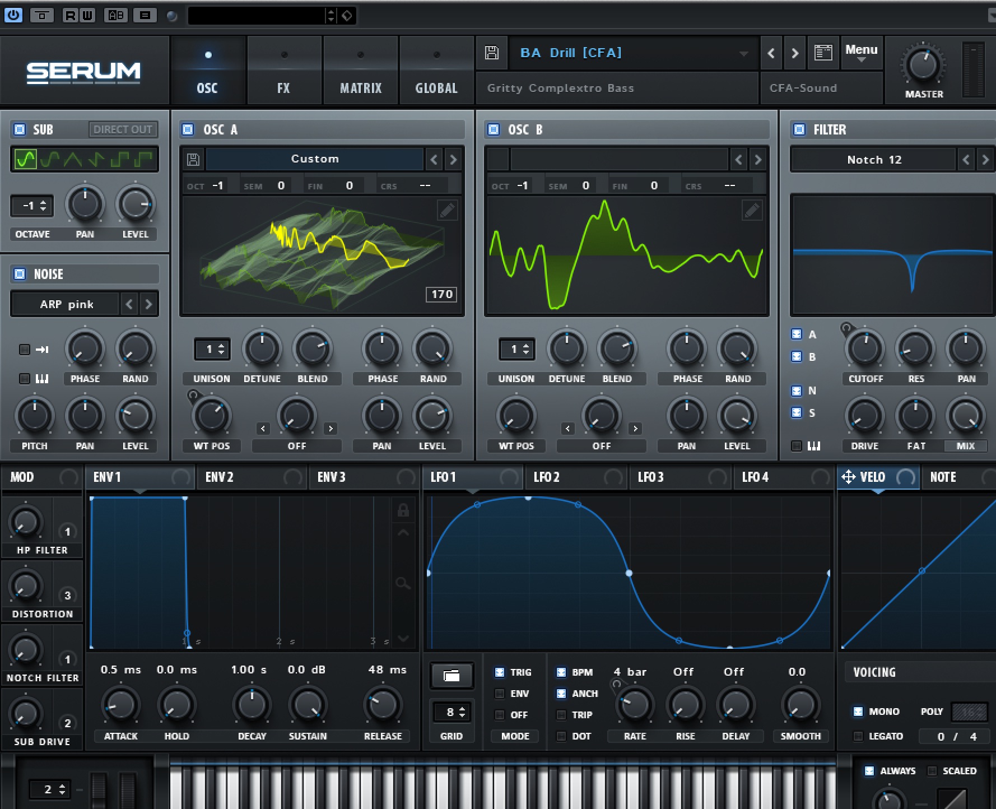This screenshot has width=996, height=809.
Task: Enable the MONO voicing checkbox
Action: 858,712
